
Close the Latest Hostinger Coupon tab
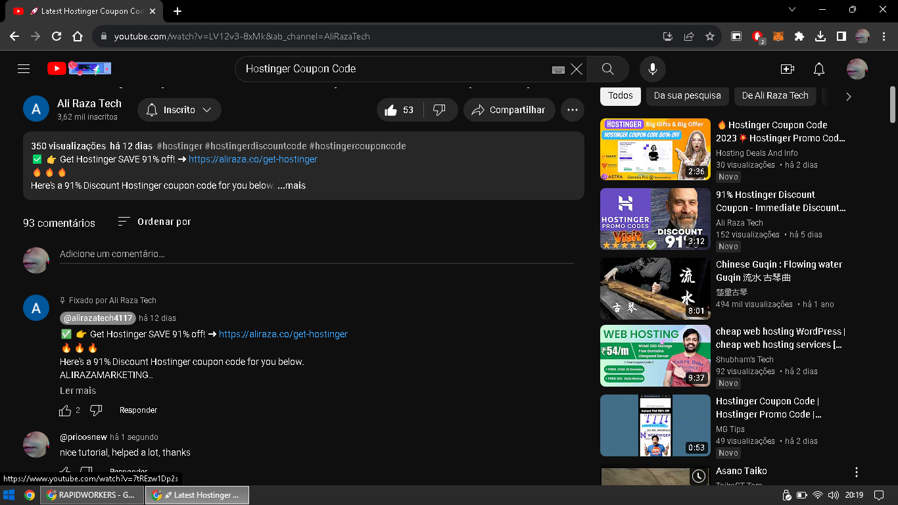pyautogui.click(x=153, y=11)
